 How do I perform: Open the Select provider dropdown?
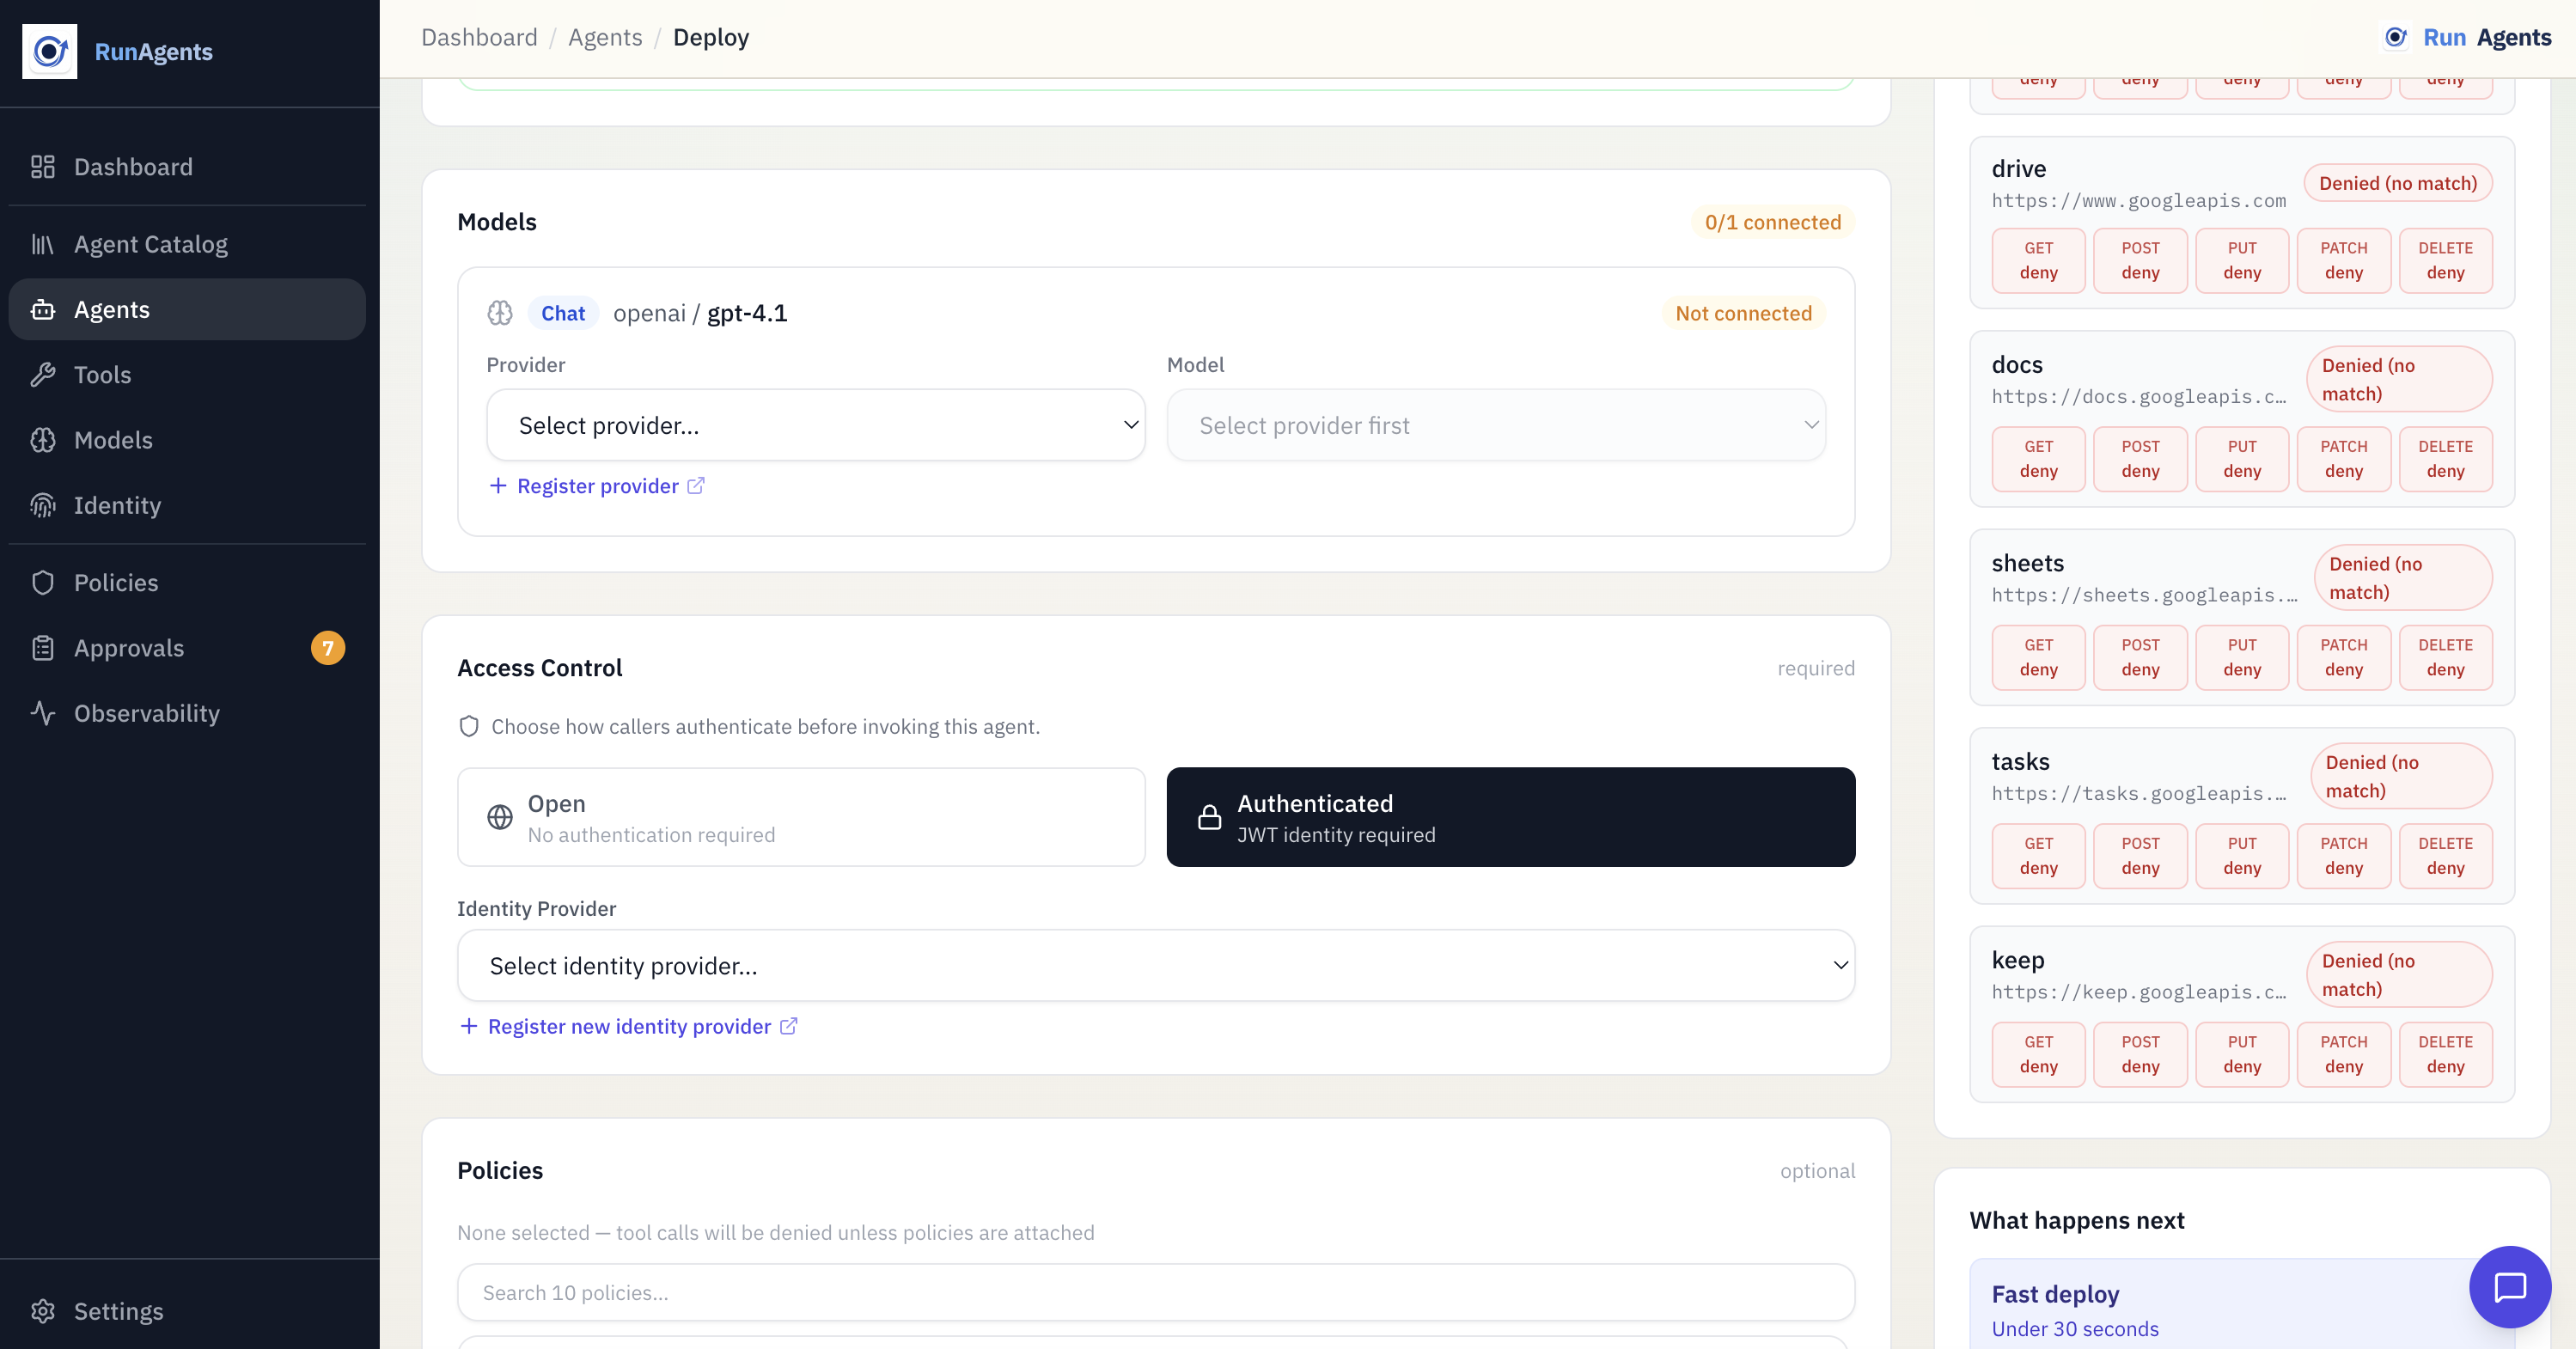(815, 425)
